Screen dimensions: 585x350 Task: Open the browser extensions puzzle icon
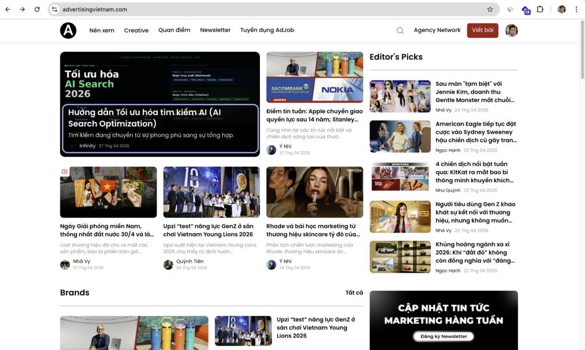[540, 9]
